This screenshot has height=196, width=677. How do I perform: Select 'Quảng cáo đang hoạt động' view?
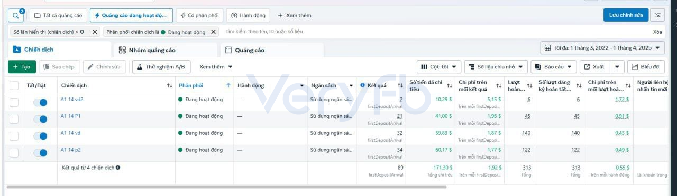[x=131, y=15]
